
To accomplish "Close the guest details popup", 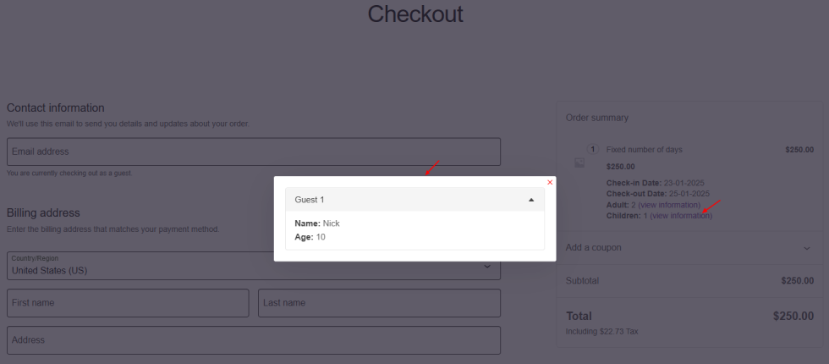I will coord(550,182).
